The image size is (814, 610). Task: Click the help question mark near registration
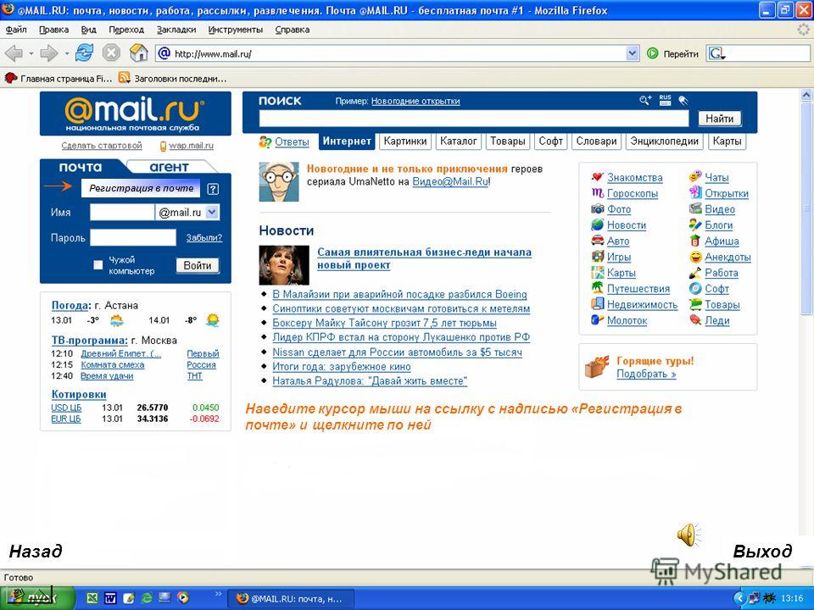(213, 189)
